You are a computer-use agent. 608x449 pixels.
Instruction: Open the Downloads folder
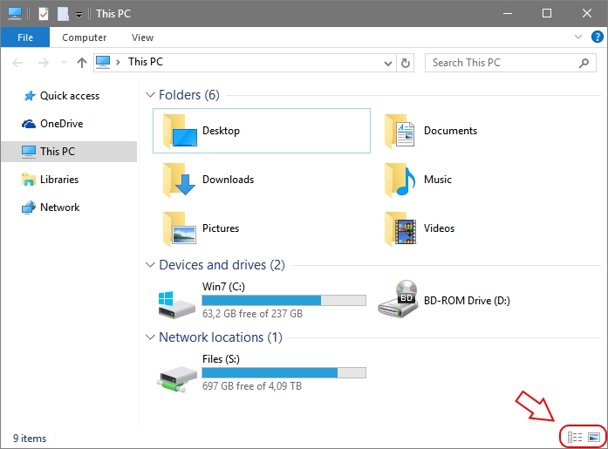tap(208, 180)
